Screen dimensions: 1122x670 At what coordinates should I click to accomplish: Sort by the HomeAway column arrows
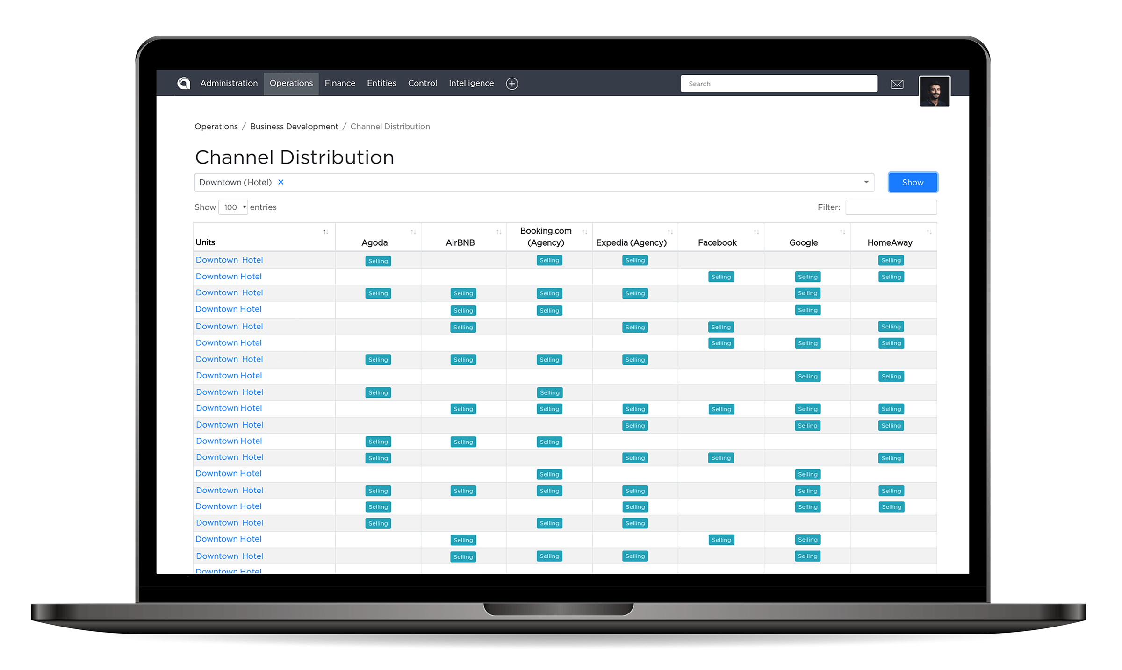(929, 232)
